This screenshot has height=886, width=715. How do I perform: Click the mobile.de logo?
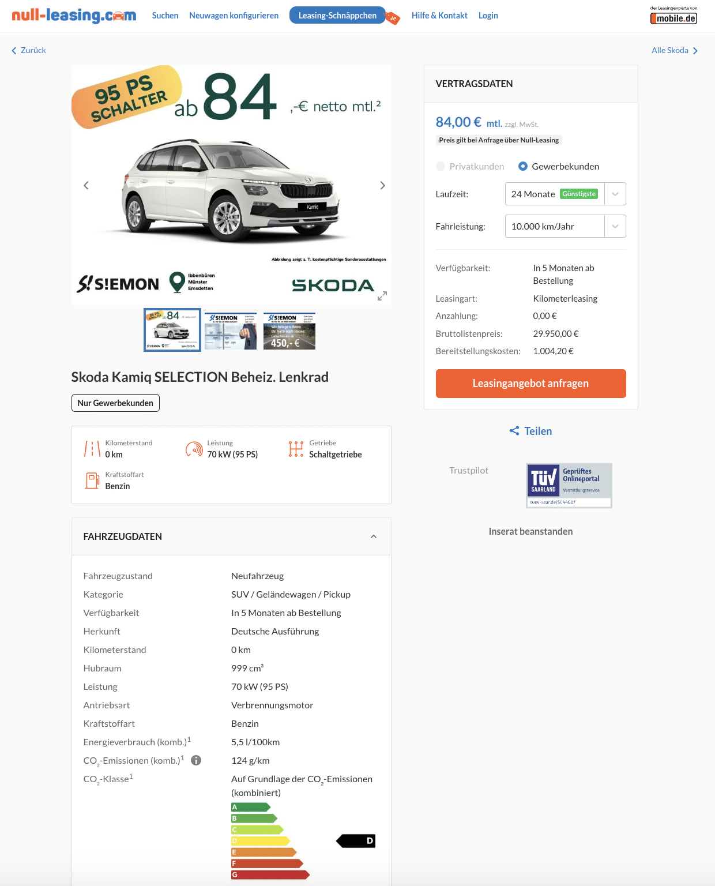click(x=673, y=16)
